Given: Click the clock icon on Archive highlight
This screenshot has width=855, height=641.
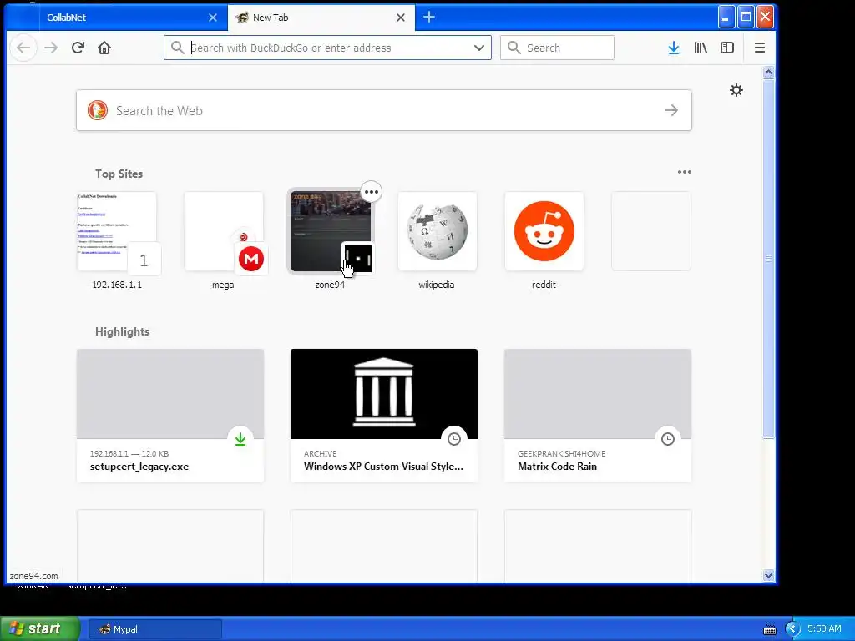Looking at the screenshot, I should coord(453,439).
